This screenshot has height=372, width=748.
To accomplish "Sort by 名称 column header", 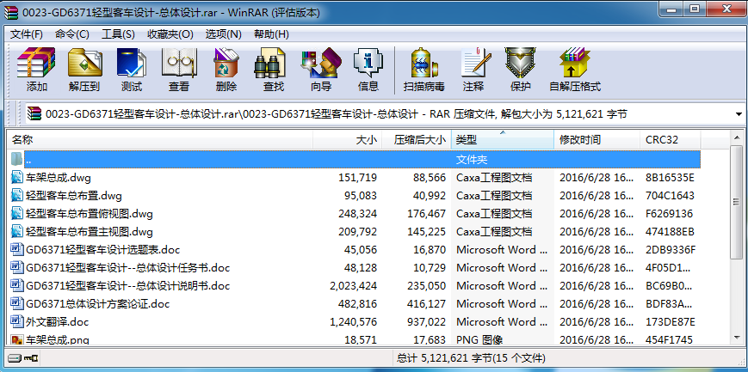I will 160,139.
